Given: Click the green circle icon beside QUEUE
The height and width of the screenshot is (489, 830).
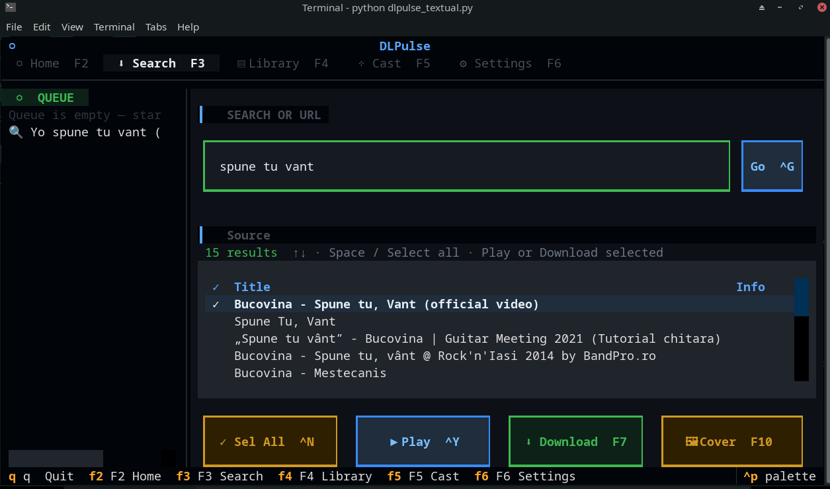Looking at the screenshot, I should (x=19, y=98).
